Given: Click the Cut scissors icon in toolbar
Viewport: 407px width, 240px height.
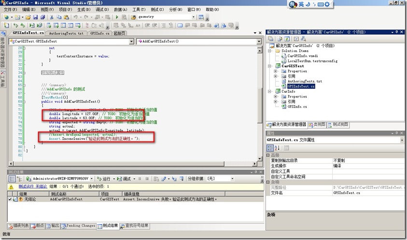Looking at the screenshot, I should [x=52, y=17].
